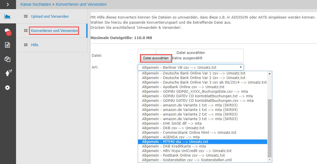The height and width of the screenshot is (164, 317).
Task: Select Deutsche Bank Online Var 3 csv ab 06/2014
Action: tap(202, 82)
